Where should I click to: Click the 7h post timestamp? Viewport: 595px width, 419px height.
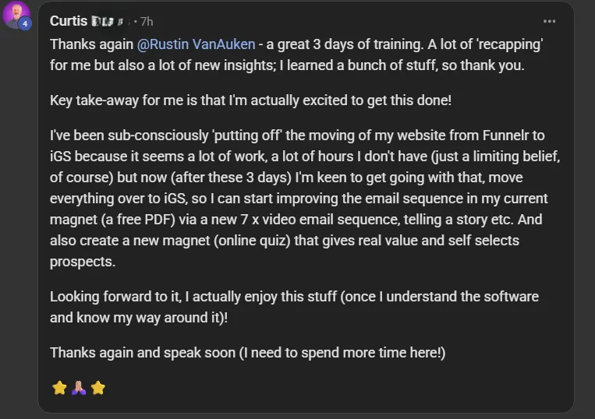point(147,21)
